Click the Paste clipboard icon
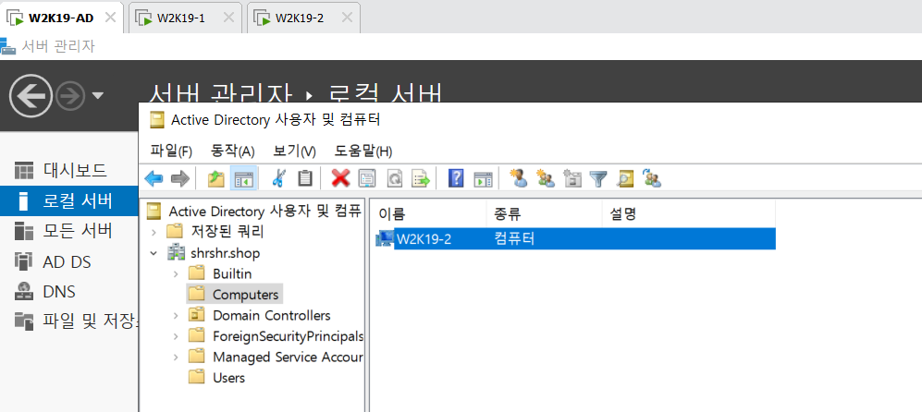The width and height of the screenshot is (922, 412). [304, 178]
